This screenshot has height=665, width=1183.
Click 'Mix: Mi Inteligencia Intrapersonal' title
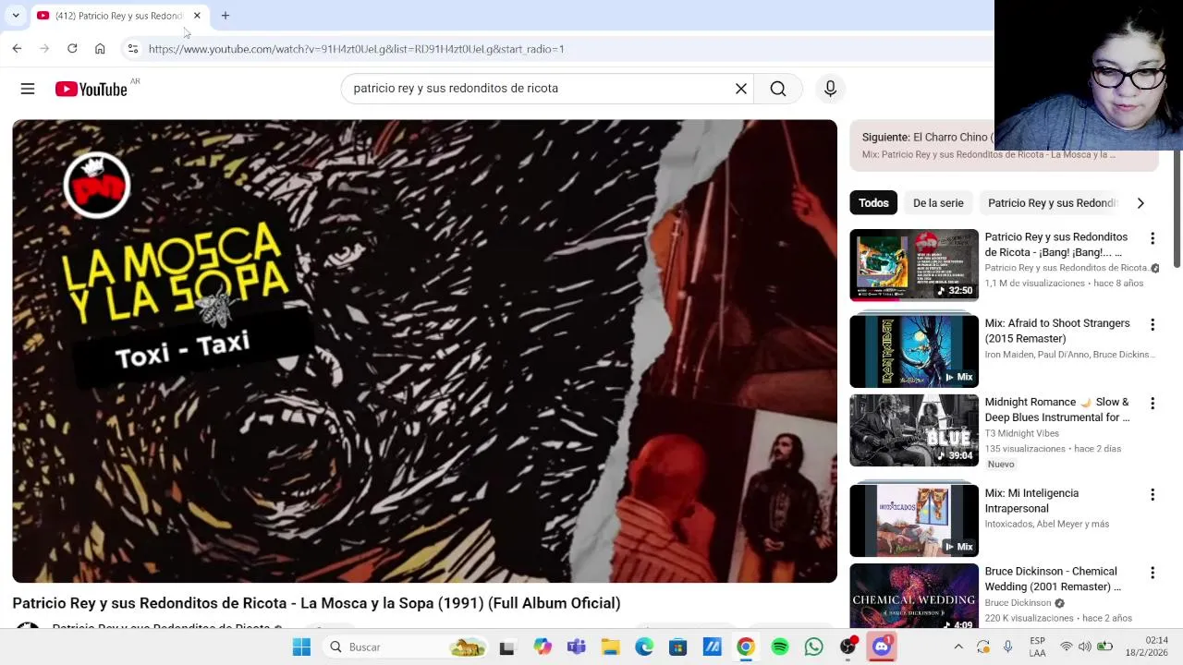(x=1031, y=501)
